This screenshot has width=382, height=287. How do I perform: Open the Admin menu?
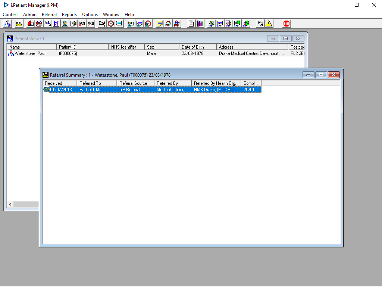tap(30, 15)
